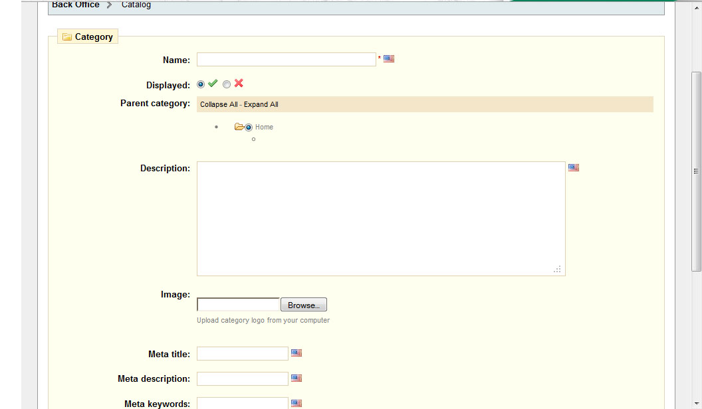The image size is (702, 409).
Task: Click the green checkmark Displayed icon
Action: click(213, 83)
